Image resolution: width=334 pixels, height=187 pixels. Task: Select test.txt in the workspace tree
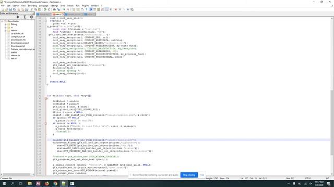coord(14,58)
